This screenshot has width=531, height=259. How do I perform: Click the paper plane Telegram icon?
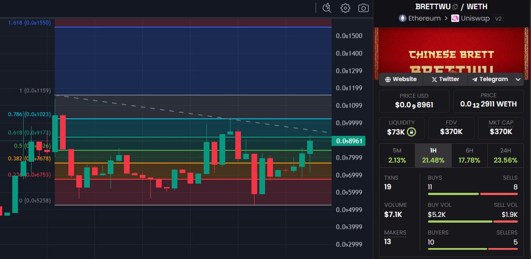point(475,79)
